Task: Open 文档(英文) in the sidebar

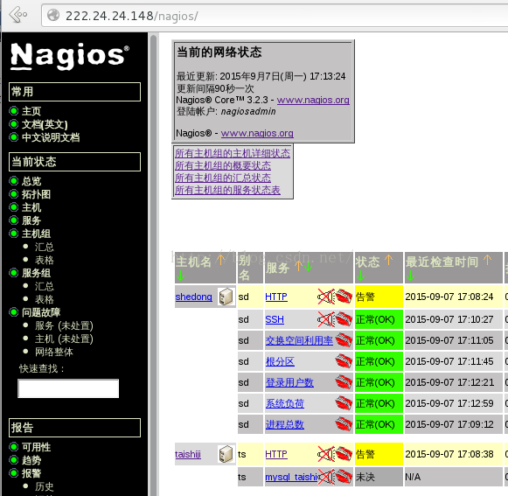Action: click(x=45, y=124)
